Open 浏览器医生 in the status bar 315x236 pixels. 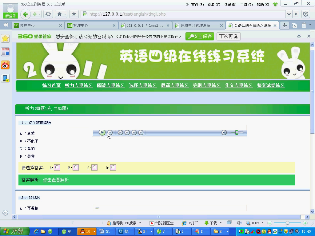(162, 223)
